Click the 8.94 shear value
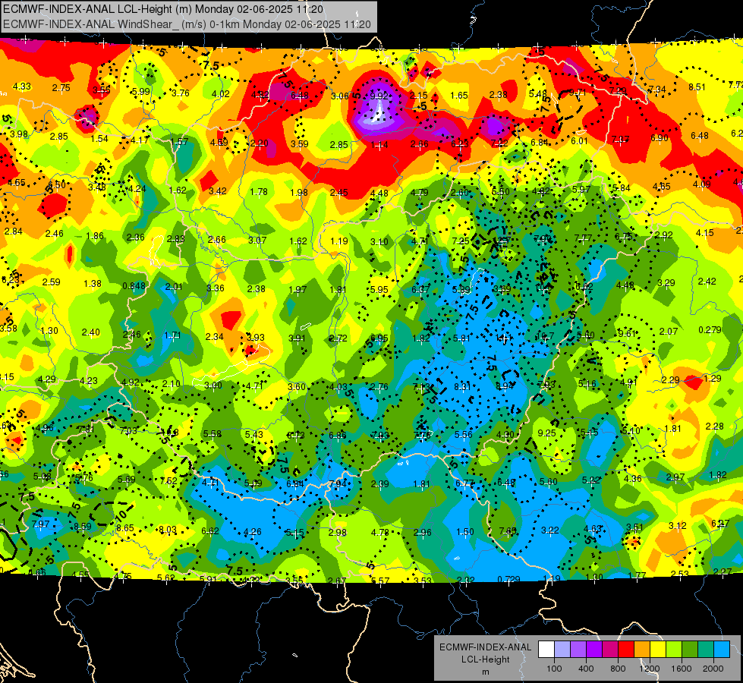 (x=505, y=386)
